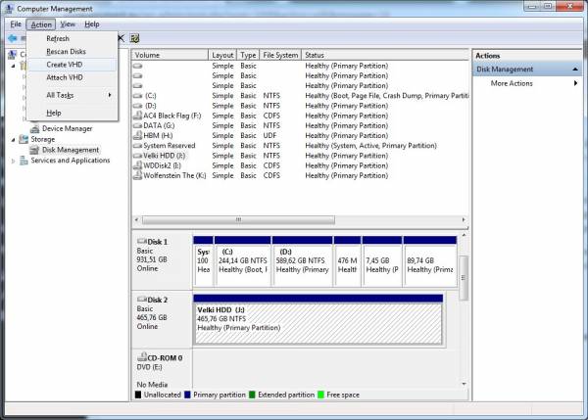Viewport: 588px width, 420px height.
Task: Click the Computer Management title bar icon
Action: tap(10, 8)
